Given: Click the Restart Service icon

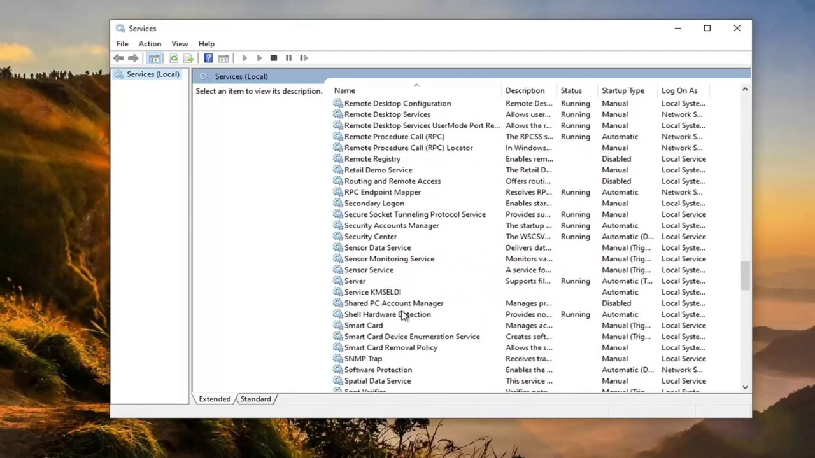Looking at the screenshot, I should coord(304,58).
